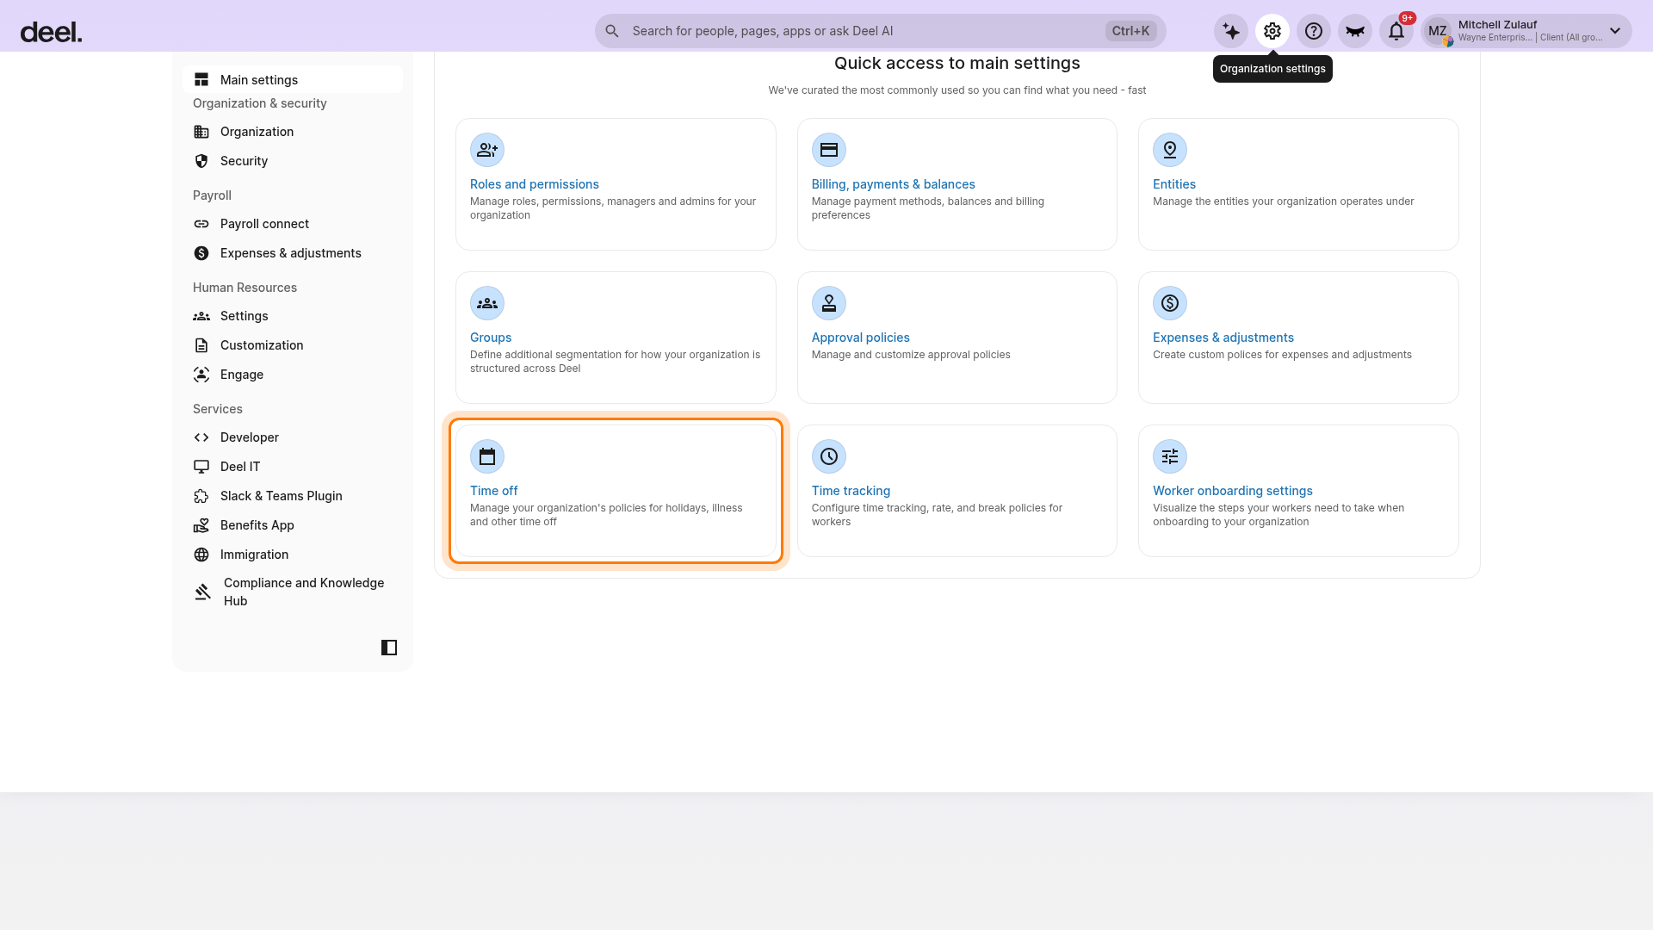Open Time tracking link
The width and height of the screenshot is (1653, 930).
click(x=851, y=491)
